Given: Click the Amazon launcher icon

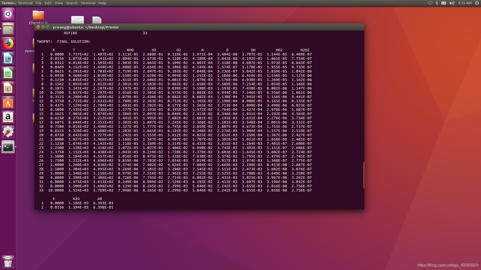Looking at the screenshot, I should [x=8, y=117].
